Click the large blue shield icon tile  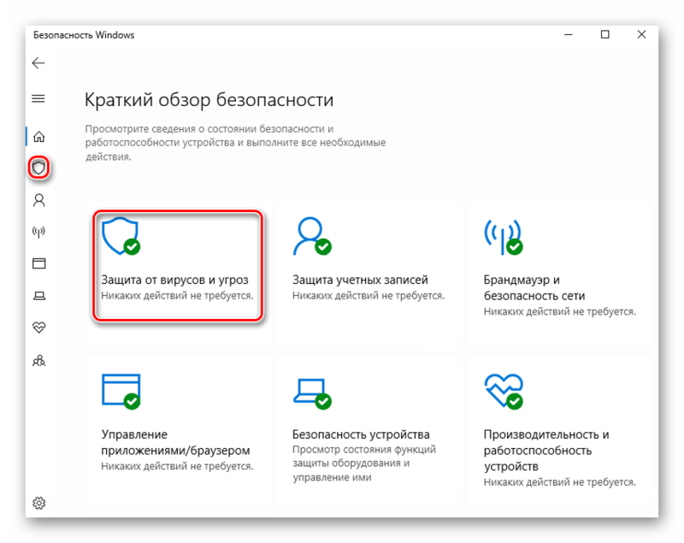point(121,236)
